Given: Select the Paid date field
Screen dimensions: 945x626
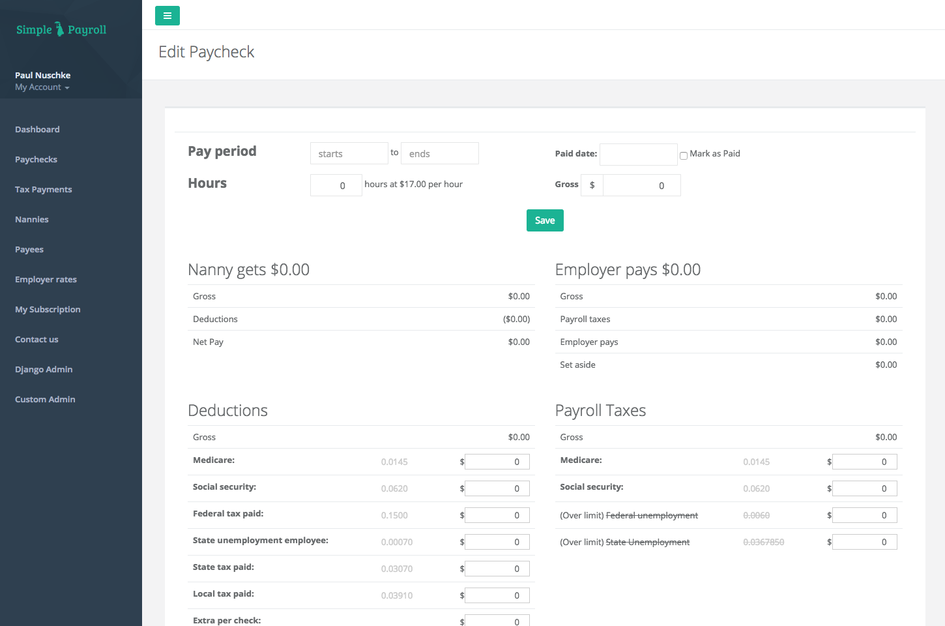Looking at the screenshot, I should point(638,155).
